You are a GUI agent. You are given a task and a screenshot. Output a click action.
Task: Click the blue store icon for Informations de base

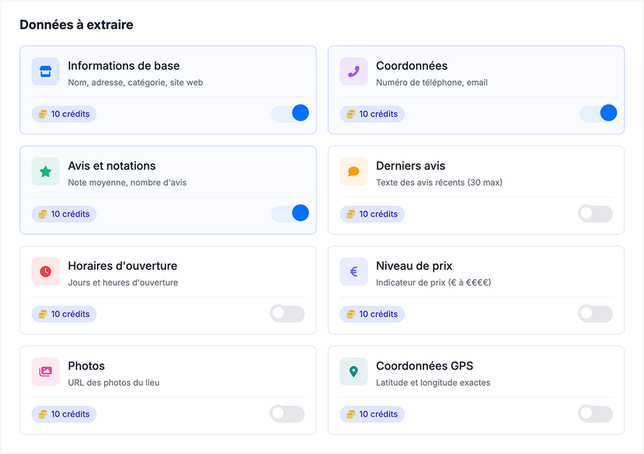click(x=46, y=72)
